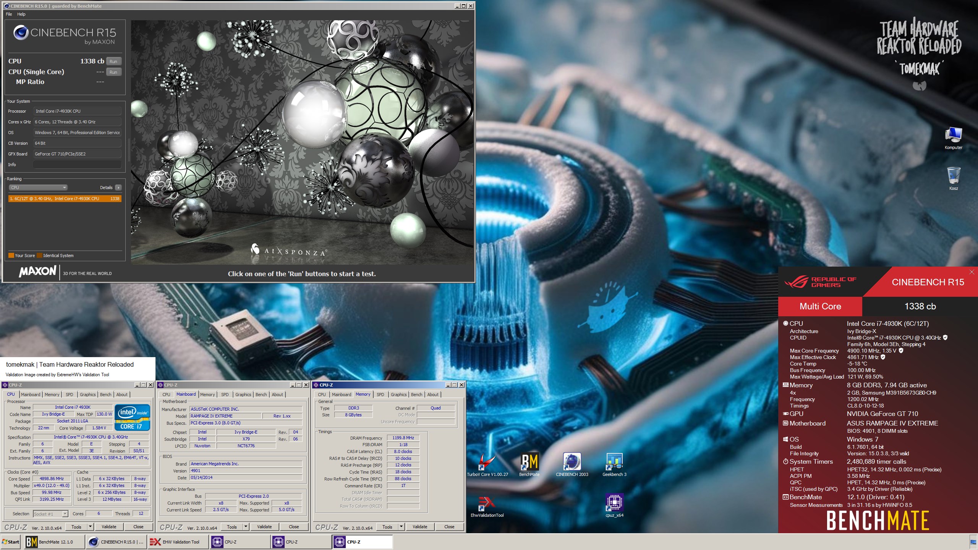Launch the CINEBENCH 2003 desktop icon
978x550 pixels.
tap(572, 464)
